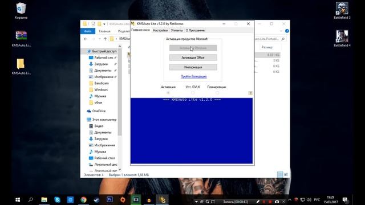Select the Battlefield 4 desktop shortcut
The width and height of the screenshot is (365, 205).
(342, 39)
